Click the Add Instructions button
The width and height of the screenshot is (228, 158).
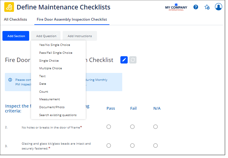pyautogui.click(x=80, y=36)
